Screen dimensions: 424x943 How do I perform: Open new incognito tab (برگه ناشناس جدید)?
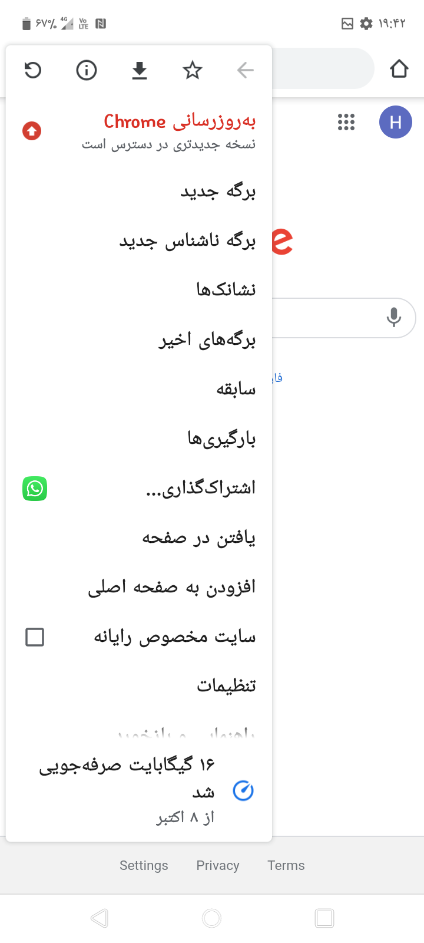point(187,241)
